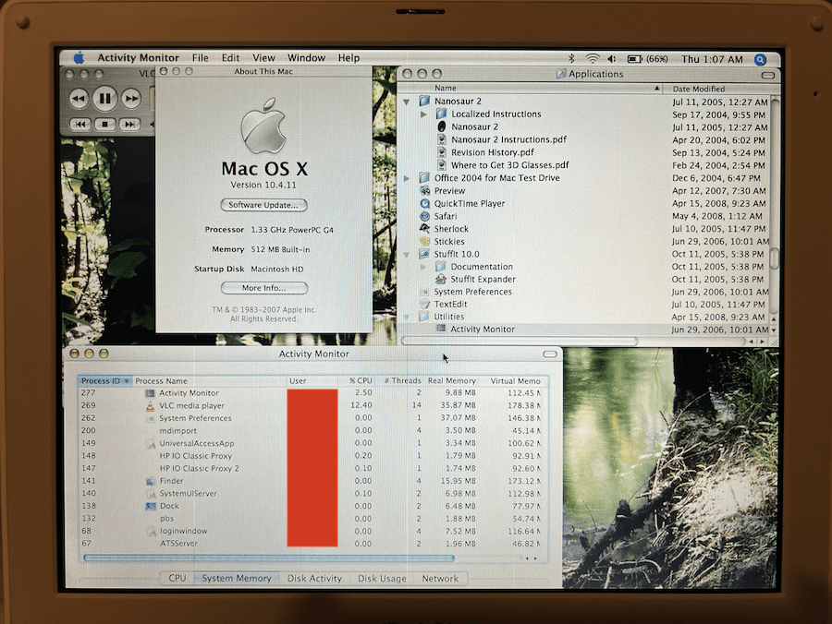Pause playback in VLC controller
This screenshot has width=832, height=624.
105,98
